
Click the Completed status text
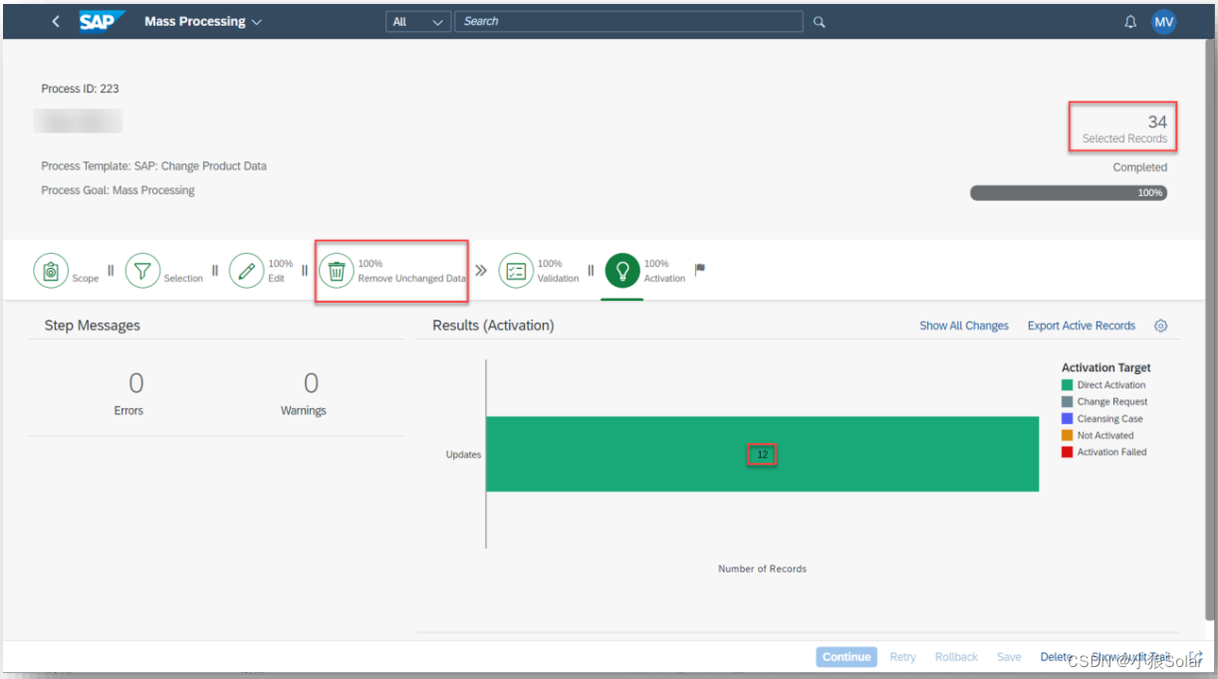click(1140, 167)
